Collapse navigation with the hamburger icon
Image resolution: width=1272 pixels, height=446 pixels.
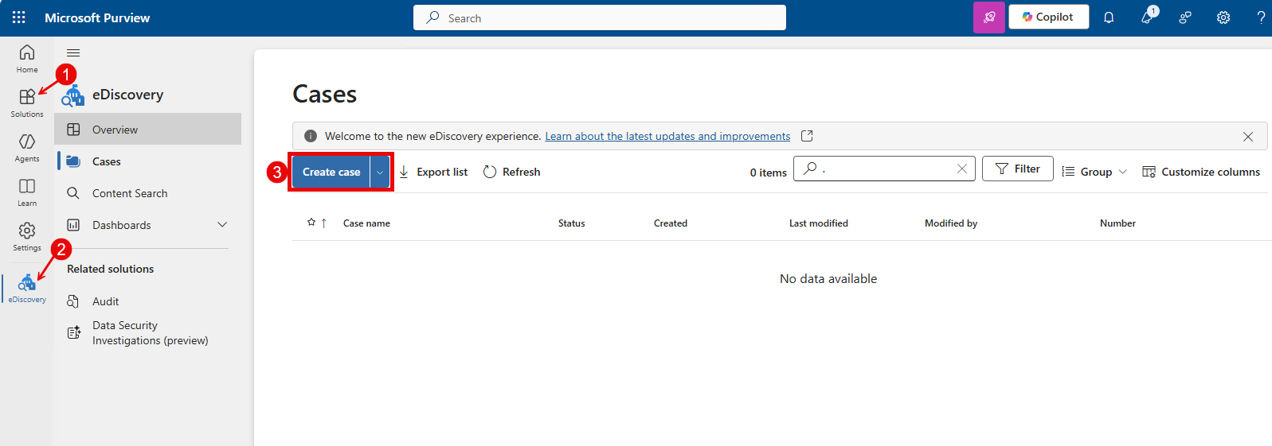point(73,53)
